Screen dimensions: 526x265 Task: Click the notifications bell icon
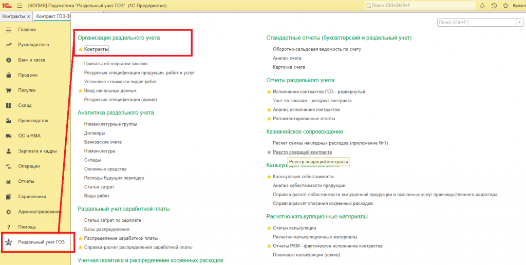482,6
